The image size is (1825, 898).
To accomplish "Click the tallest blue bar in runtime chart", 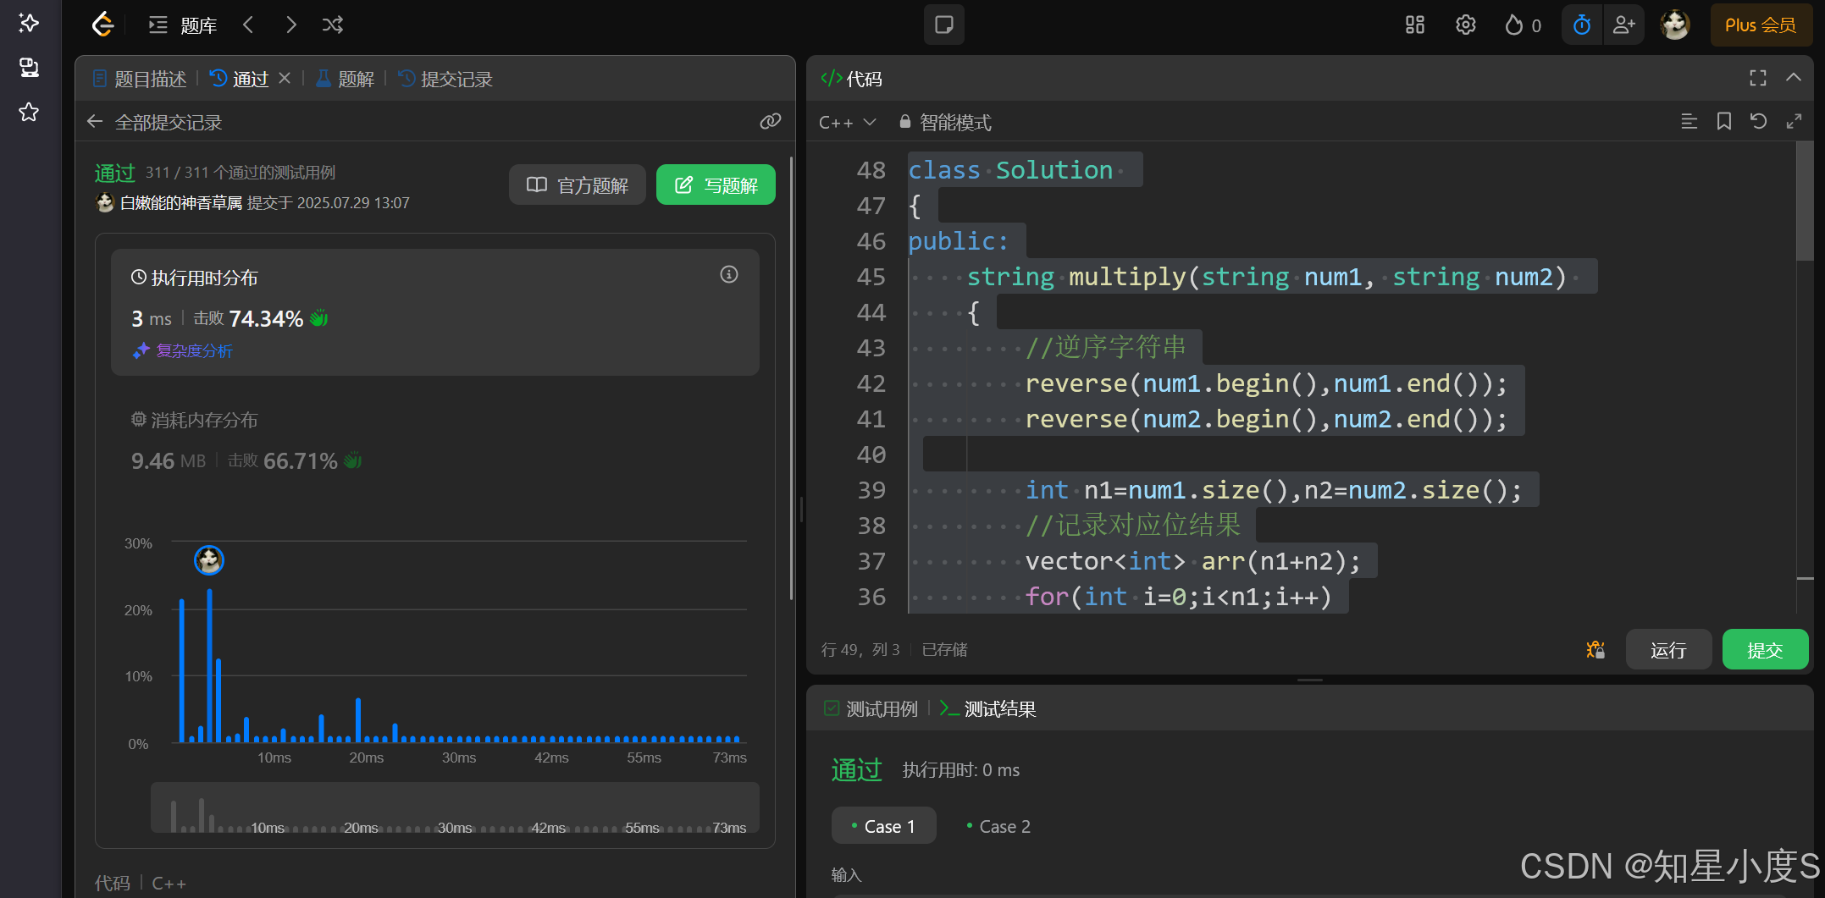I will coord(209,665).
